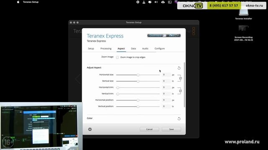Viewport: 268px width, 150px height.
Task: Click the Horizontal position slider handle
Action: (138, 100)
